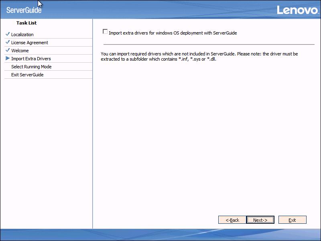Image resolution: width=321 pixels, height=241 pixels.
Task: Click the Lenovo logo in the header
Action: [297, 10]
